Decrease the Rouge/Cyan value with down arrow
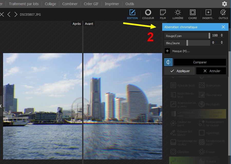231x164 pixels. point(222,36)
